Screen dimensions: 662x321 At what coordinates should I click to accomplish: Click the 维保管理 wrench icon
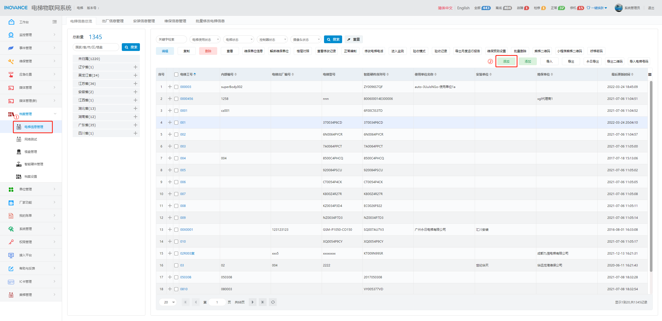pos(11,61)
